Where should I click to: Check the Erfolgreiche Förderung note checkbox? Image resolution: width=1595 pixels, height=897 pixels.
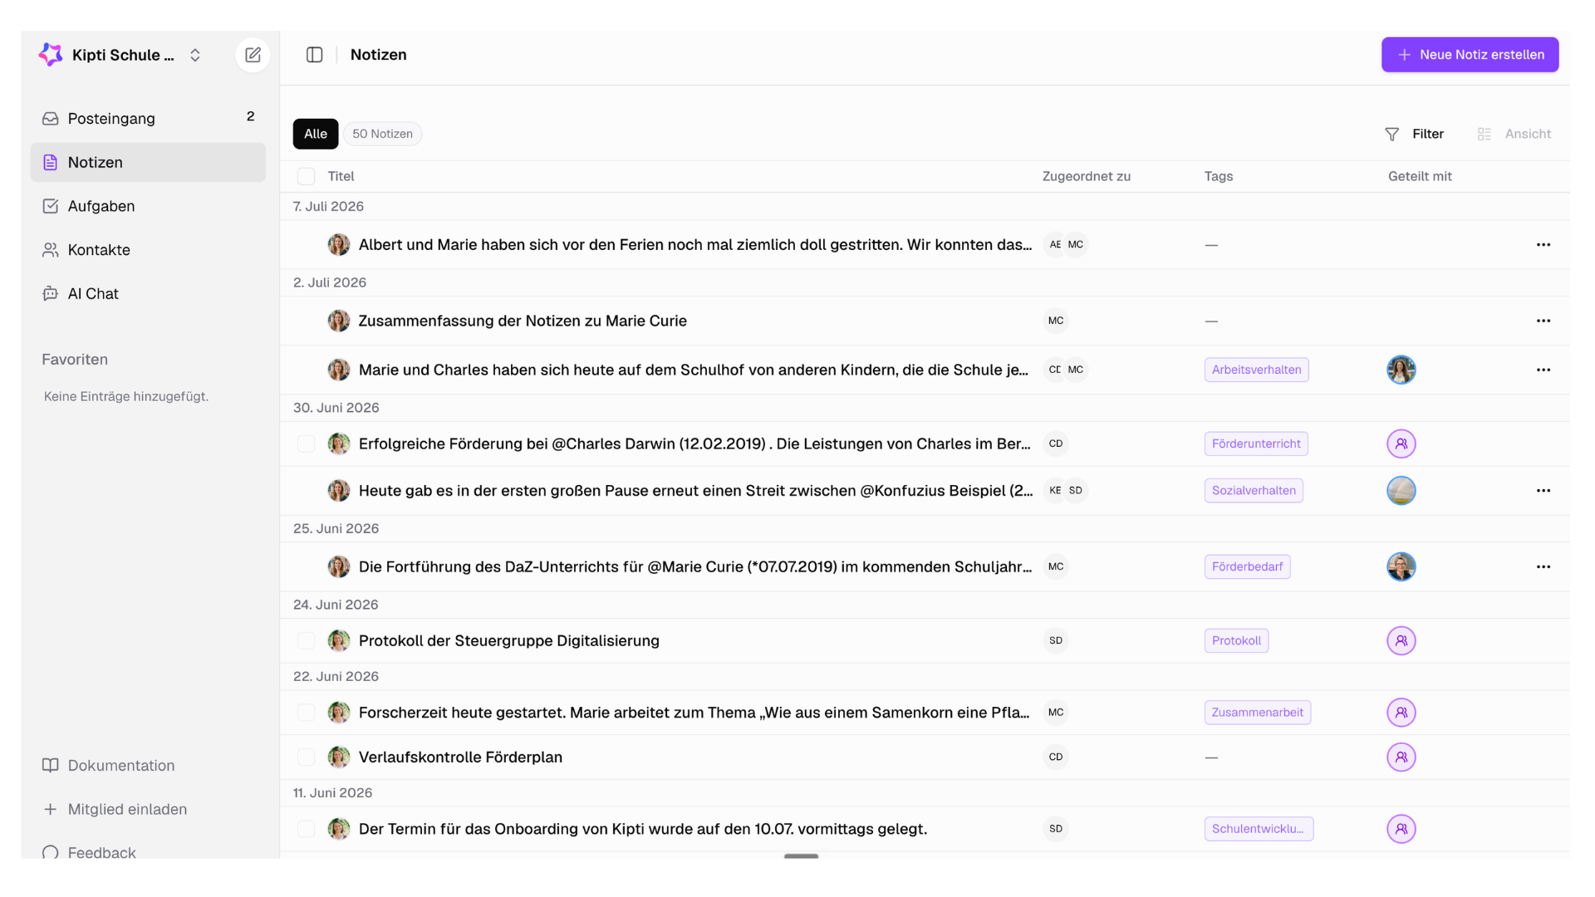[x=307, y=444]
